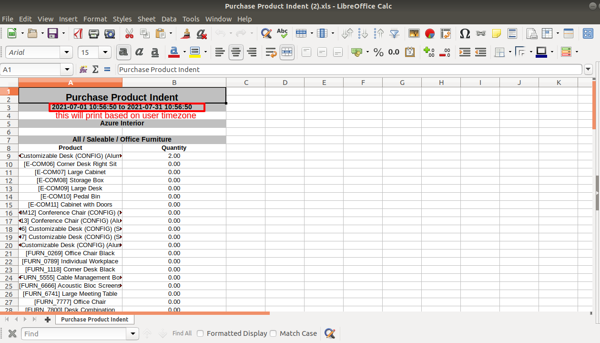Click the Italic formatting icon
The height and width of the screenshot is (343, 600).
[139, 52]
